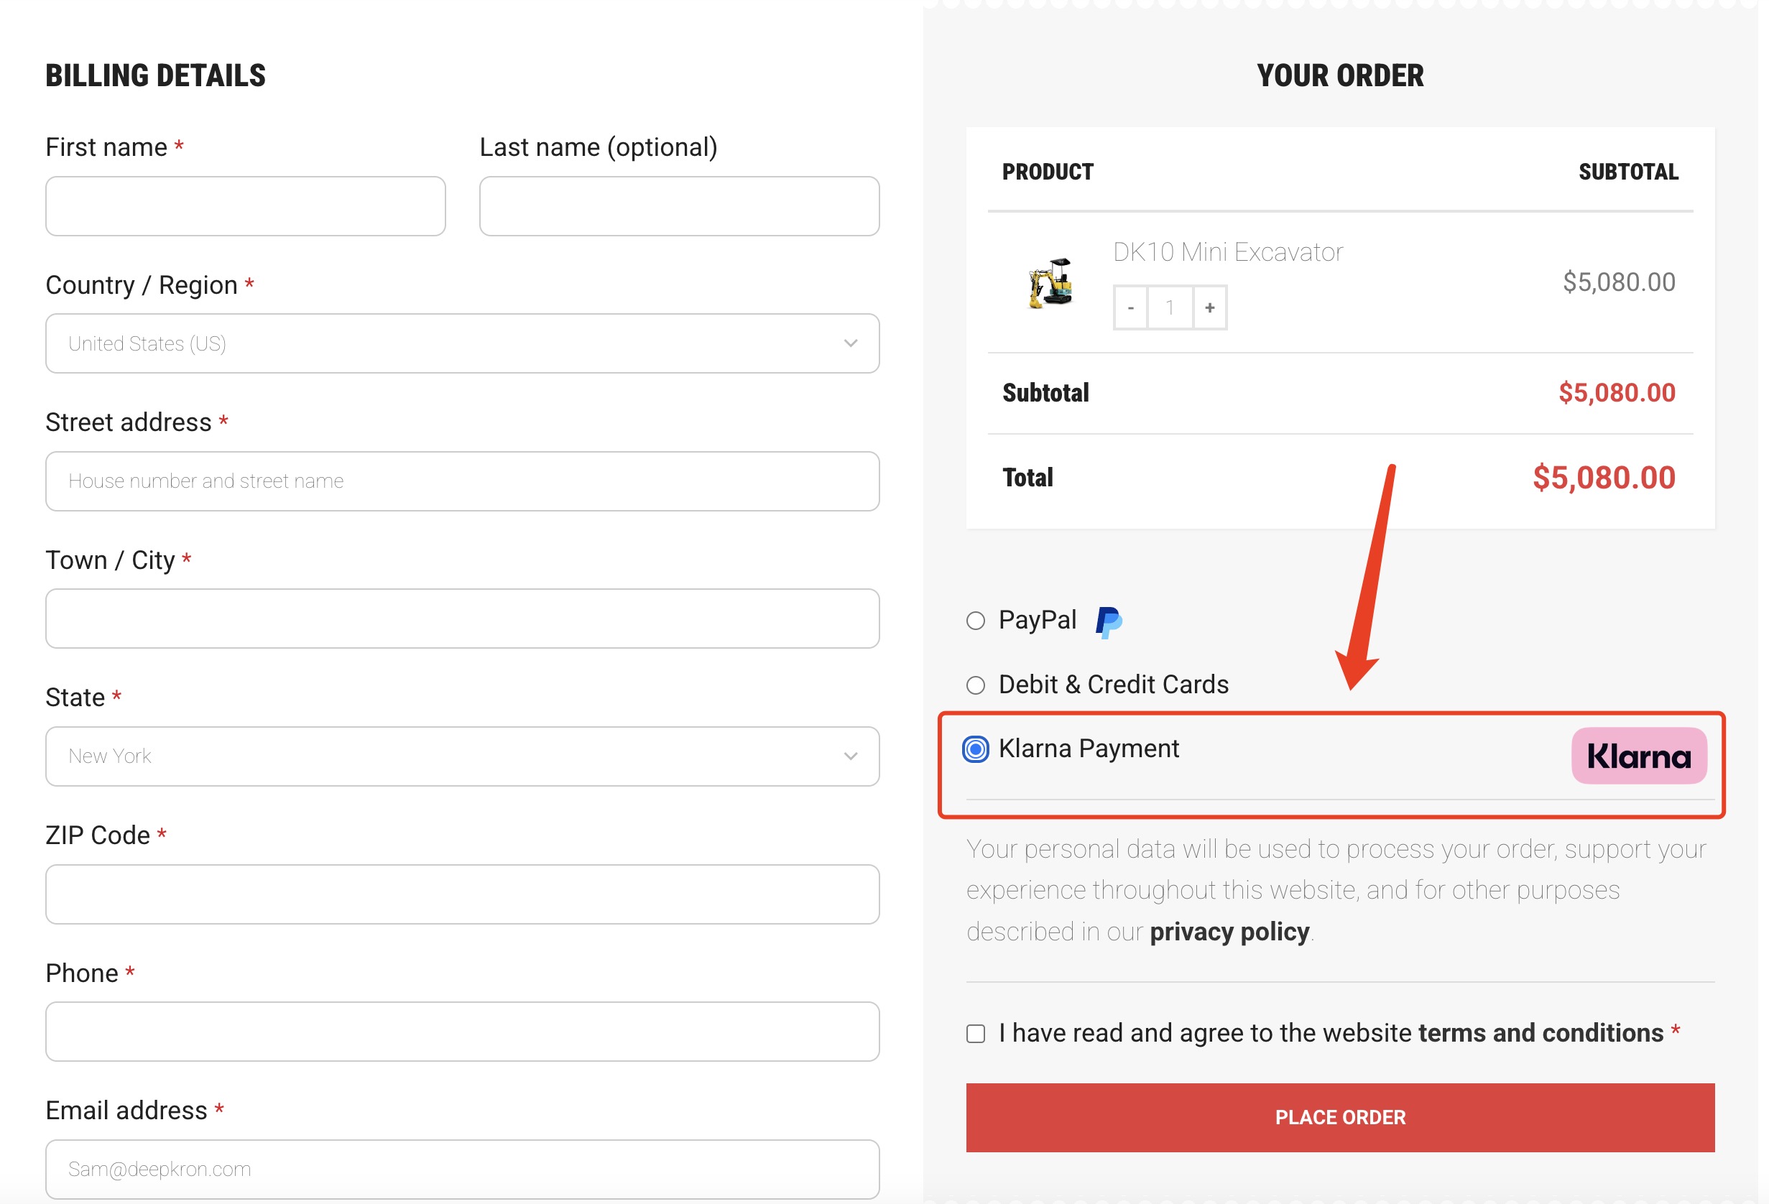The width and height of the screenshot is (1769, 1204).
Task: Open the terms and conditions link
Action: pos(1540,1033)
